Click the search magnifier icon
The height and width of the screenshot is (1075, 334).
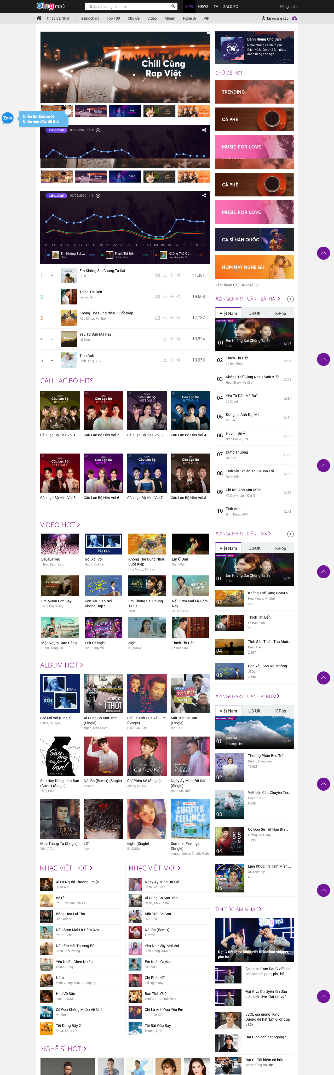pyautogui.click(x=173, y=6)
